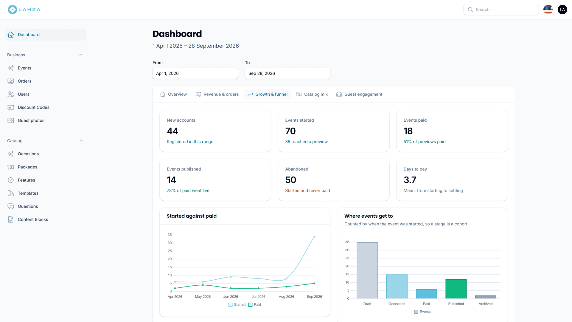This screenshot has width=572, height=322.
Task: Open Discount Codes from sidebar
Action: pyautogui.click(x=45, y=107)
